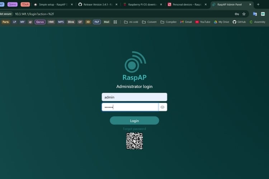Screen dimensions: 269x179
Task: Open the GitHub bookmark
Action: pos(239,22)
